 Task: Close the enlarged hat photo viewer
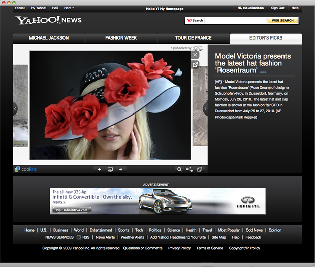point(195,55)
